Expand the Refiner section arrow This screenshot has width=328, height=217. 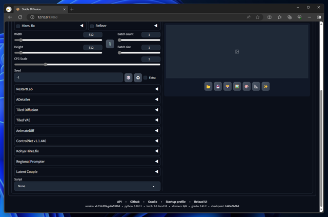coord(156,26)
